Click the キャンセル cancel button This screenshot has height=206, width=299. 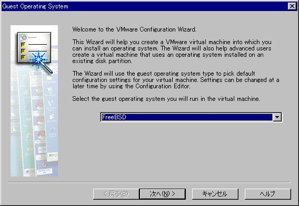(x=215, y=194)
